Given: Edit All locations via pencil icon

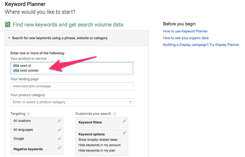Looking at the screenshot, I should [60, 121].
